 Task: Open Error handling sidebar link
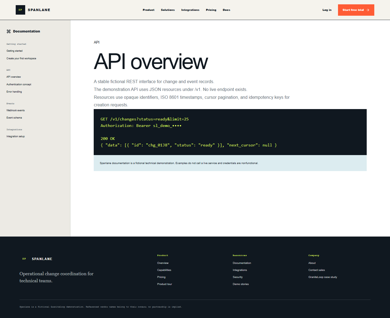pyautogui.click(x=14, y=92)
